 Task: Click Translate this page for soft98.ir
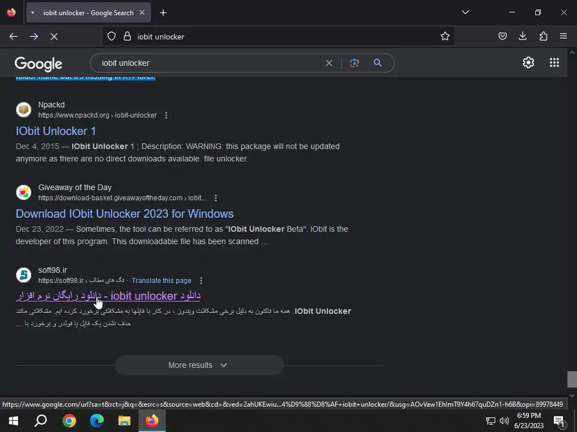click(x=162, y=281)
